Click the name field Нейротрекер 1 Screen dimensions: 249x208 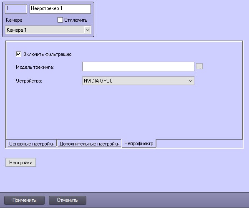(60, 9)
